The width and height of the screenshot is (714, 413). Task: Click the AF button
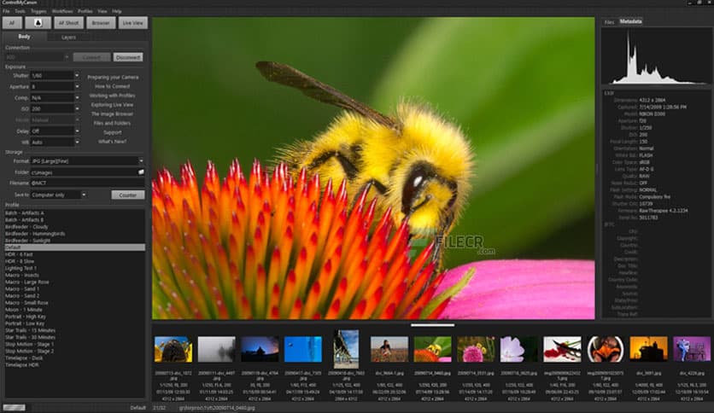pyautogui.click(x=12, y=23)
